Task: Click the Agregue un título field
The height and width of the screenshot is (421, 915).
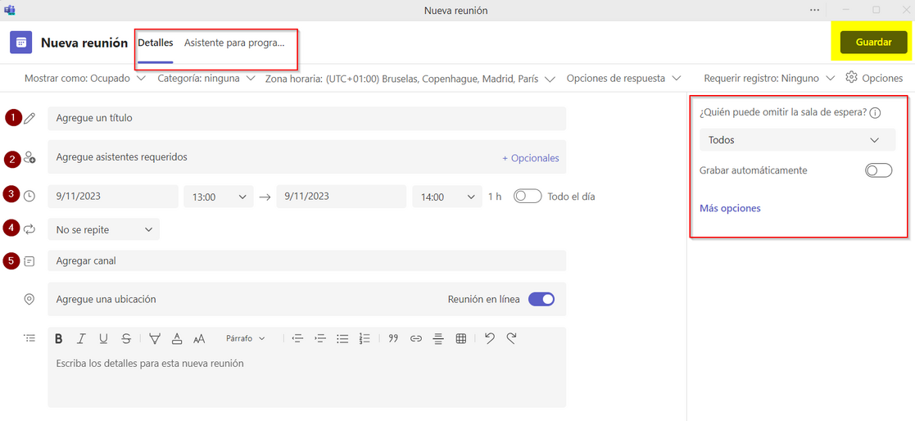Action: [x=307, y=119]
